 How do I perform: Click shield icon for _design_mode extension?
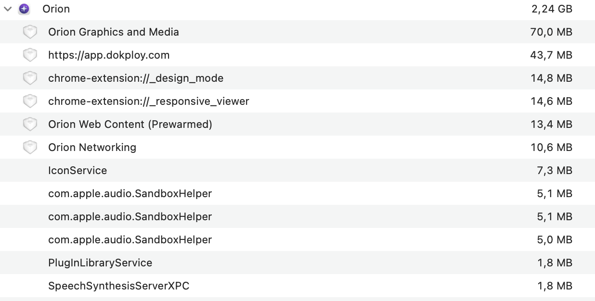(x=30, y=78)
